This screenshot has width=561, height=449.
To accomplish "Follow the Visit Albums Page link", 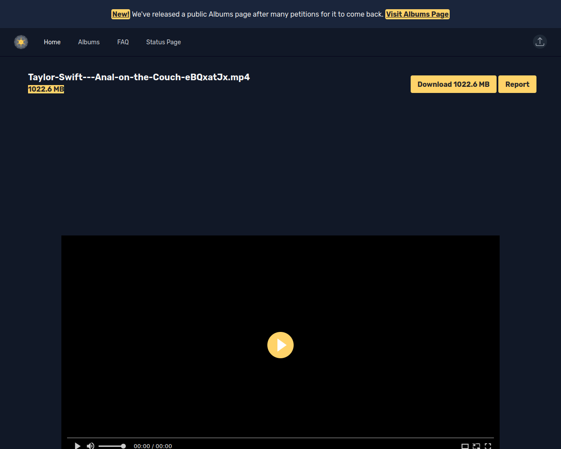I will click(417, 14).
